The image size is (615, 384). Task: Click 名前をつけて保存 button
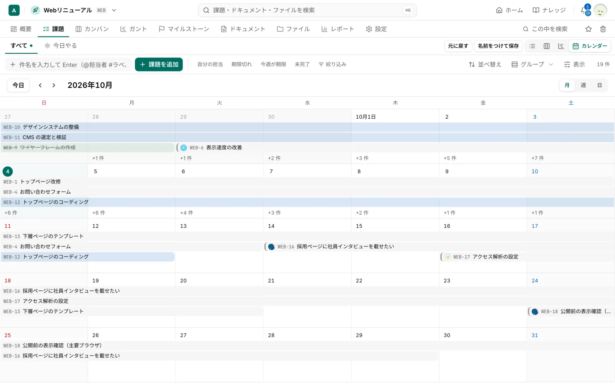click(498, 46)
